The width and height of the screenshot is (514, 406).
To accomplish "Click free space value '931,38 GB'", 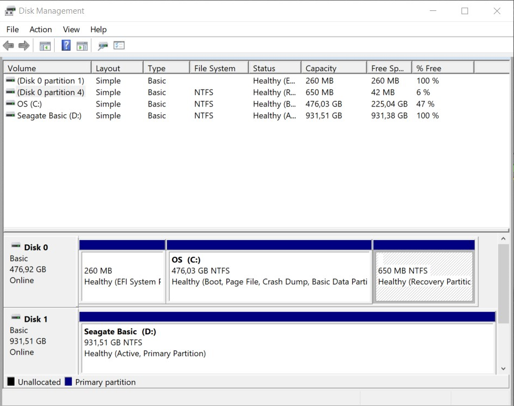I will [389, 116].
